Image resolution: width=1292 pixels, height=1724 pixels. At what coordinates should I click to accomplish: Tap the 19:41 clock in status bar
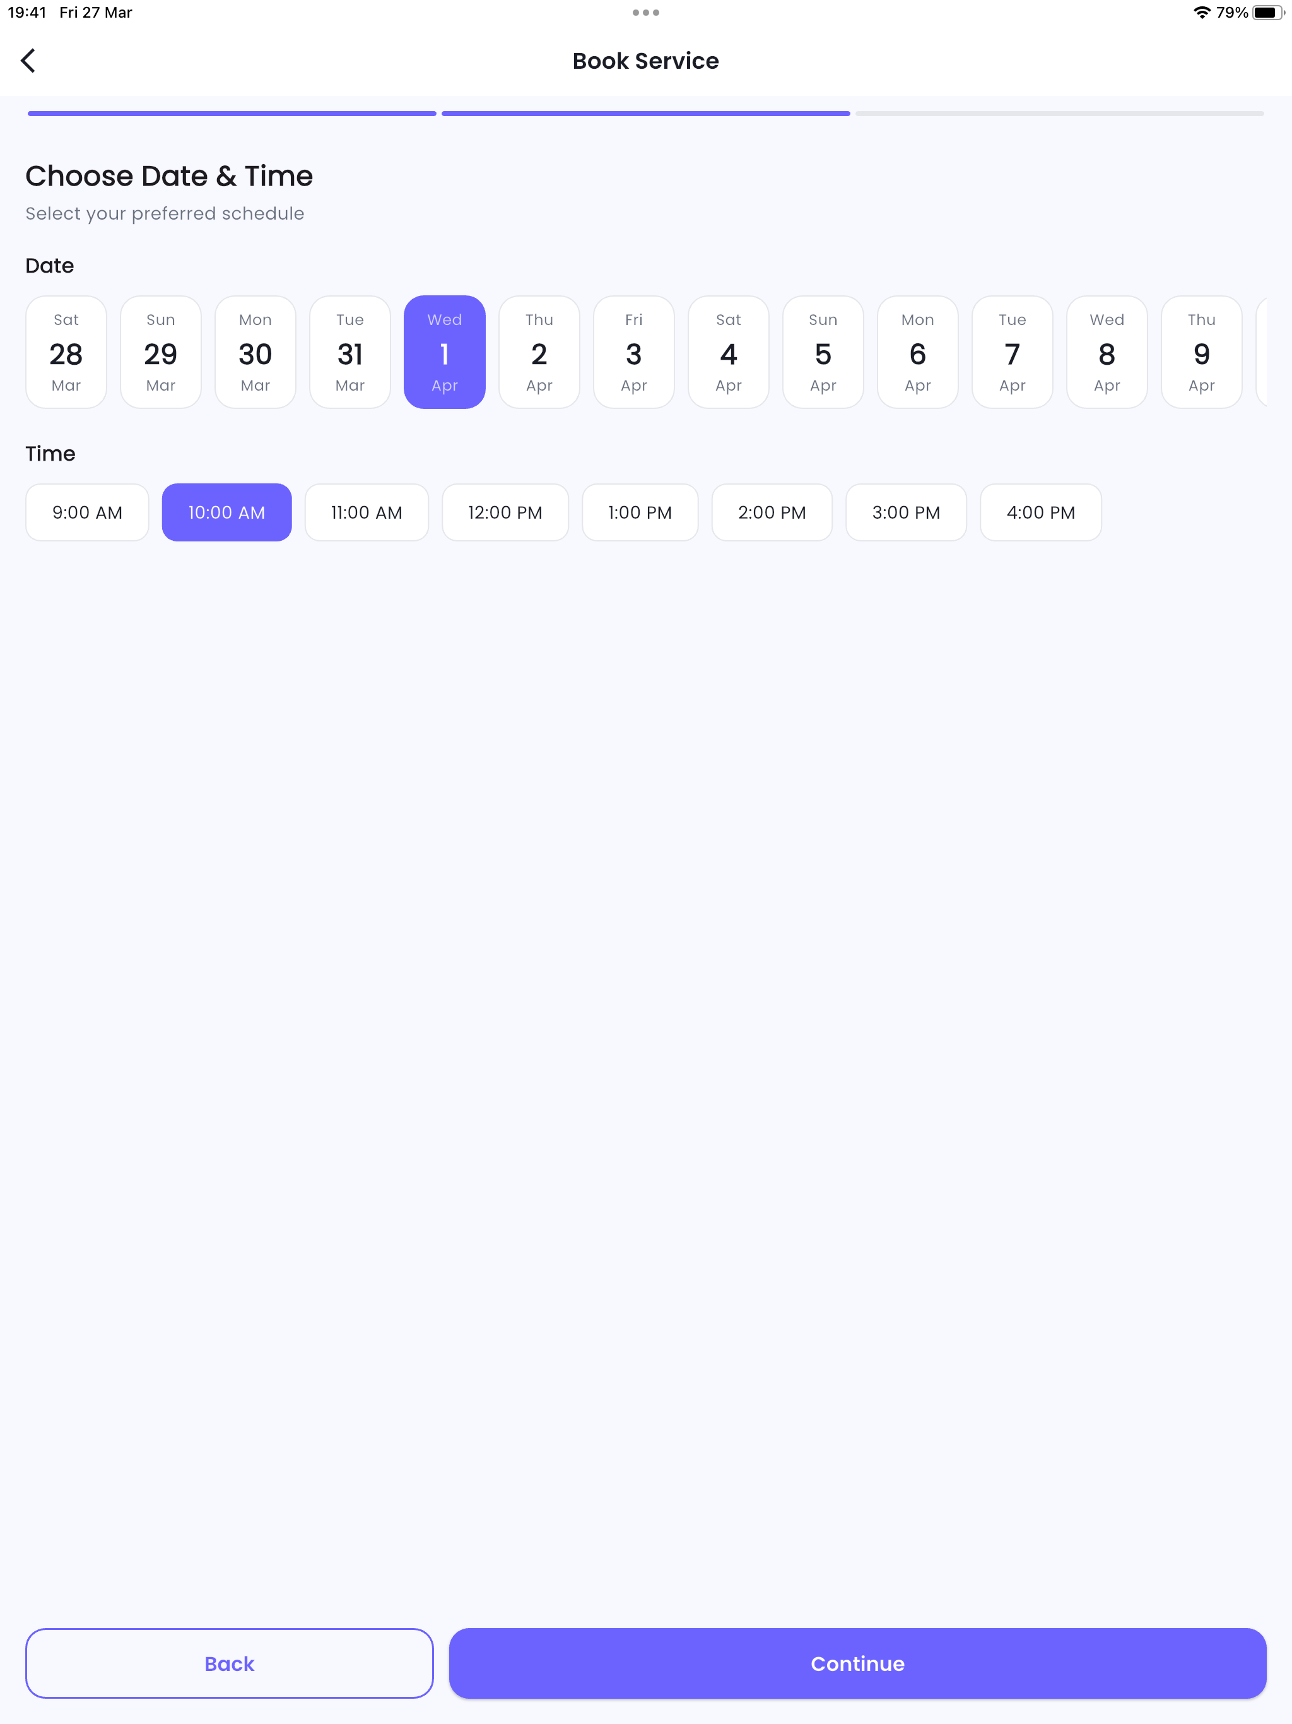(x=27, y=13)
